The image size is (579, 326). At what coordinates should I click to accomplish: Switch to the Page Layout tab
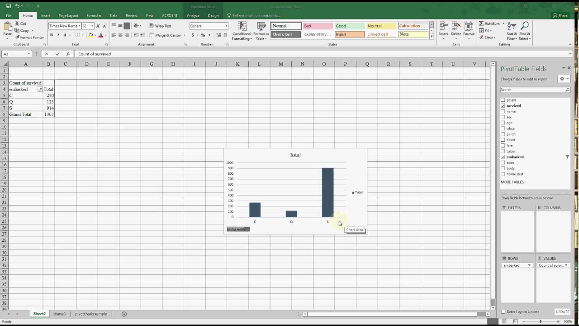coord(68,15)
